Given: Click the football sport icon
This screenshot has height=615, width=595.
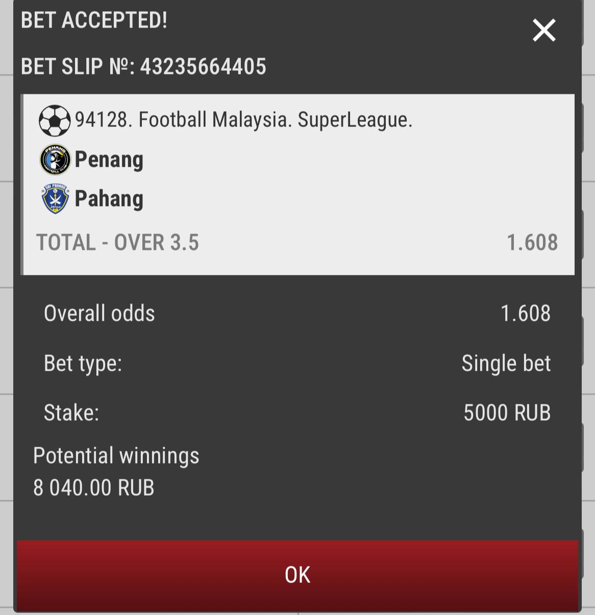Looking at the screenshot, I should pos(55,120).
